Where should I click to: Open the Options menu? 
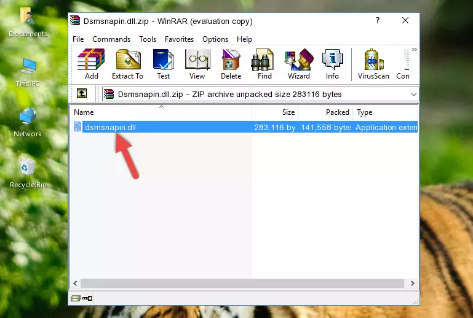click(x=215, y=39)
